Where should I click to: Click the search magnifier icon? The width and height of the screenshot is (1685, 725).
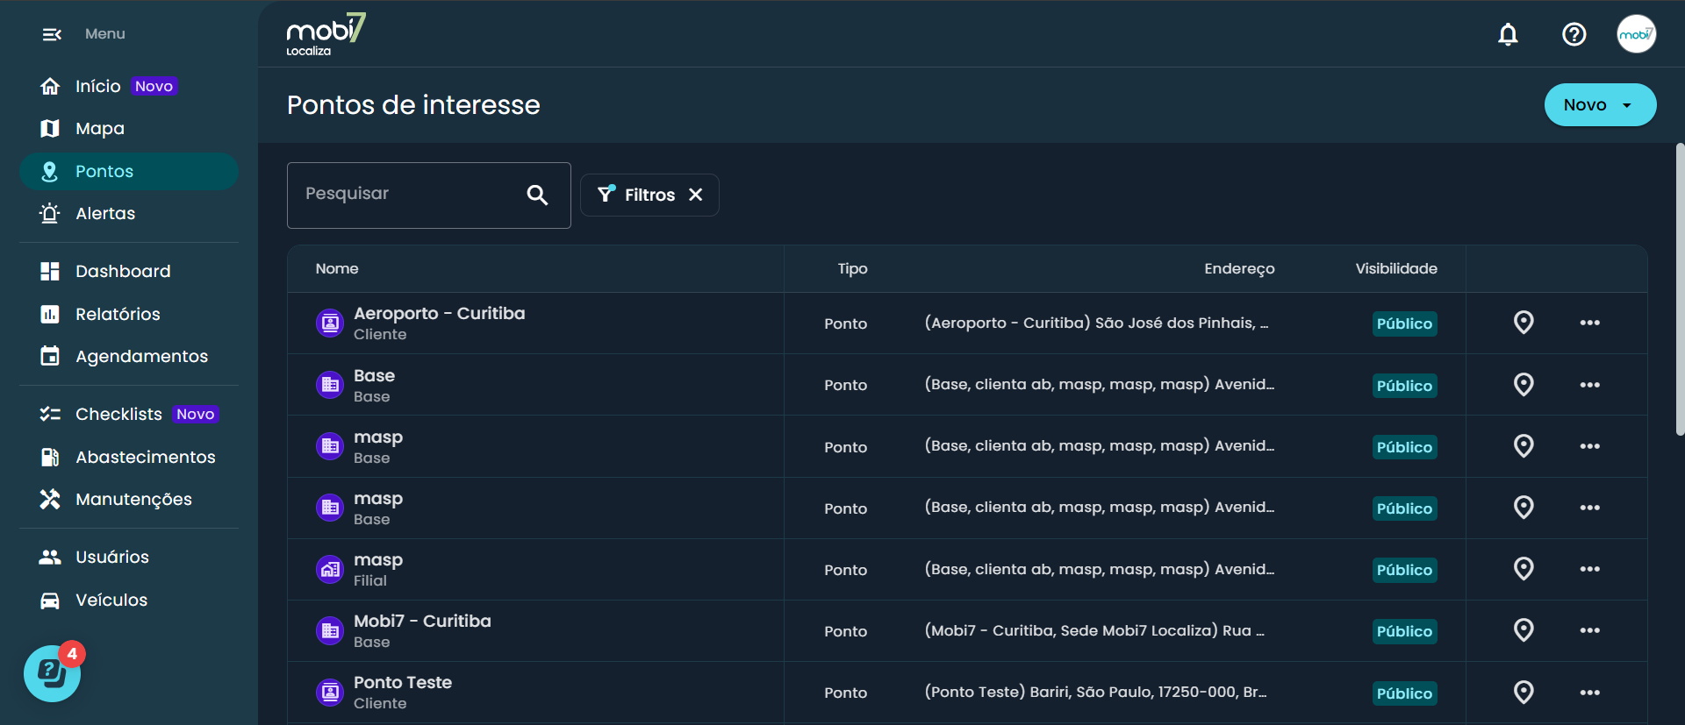coord(537,195)
